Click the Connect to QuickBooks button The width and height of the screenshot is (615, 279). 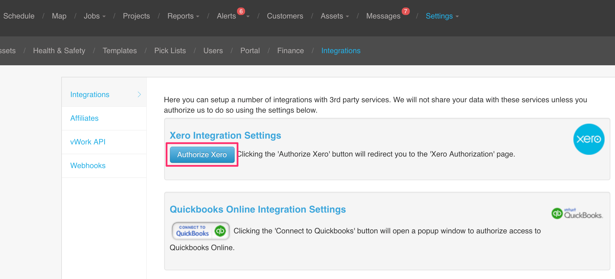(x=201, y=231)
